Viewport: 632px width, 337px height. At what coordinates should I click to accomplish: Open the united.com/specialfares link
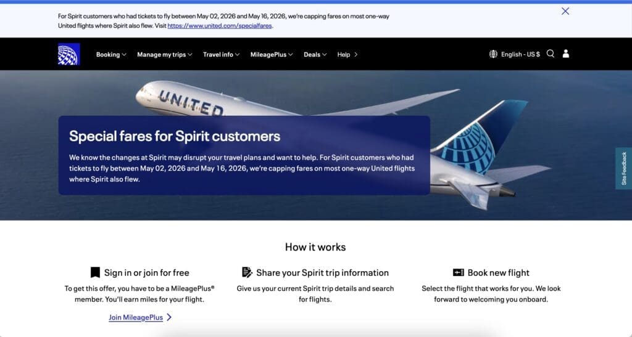[220, 26]
